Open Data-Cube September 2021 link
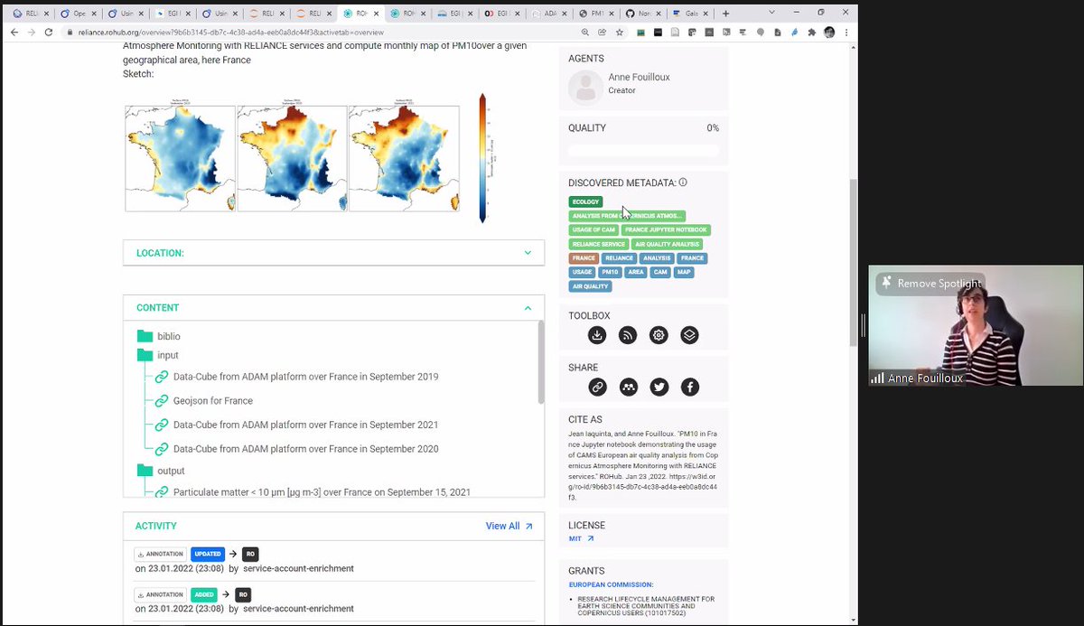 point(305,425)
